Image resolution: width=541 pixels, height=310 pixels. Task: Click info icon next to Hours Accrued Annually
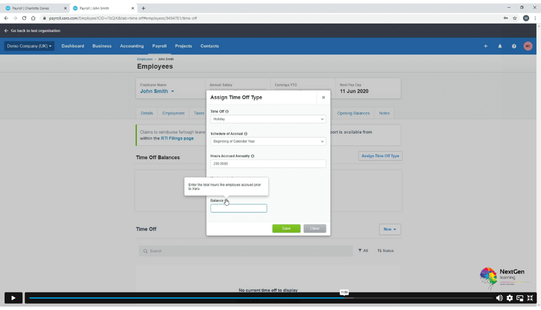[252, 156]
